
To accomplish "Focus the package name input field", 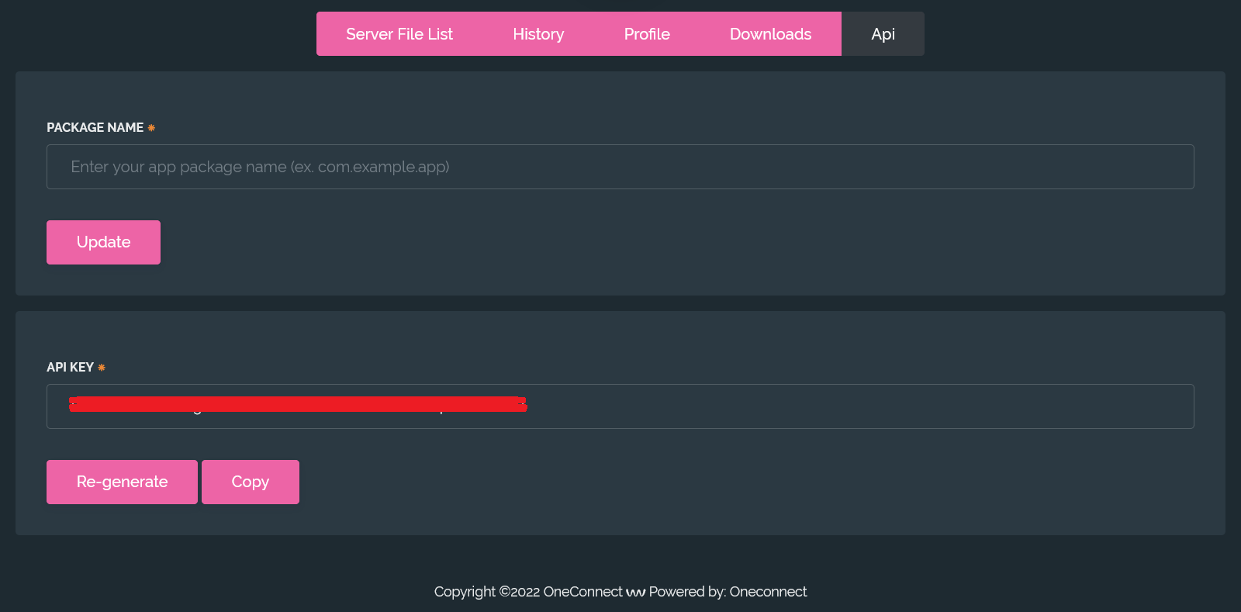I will coord(620,167).
